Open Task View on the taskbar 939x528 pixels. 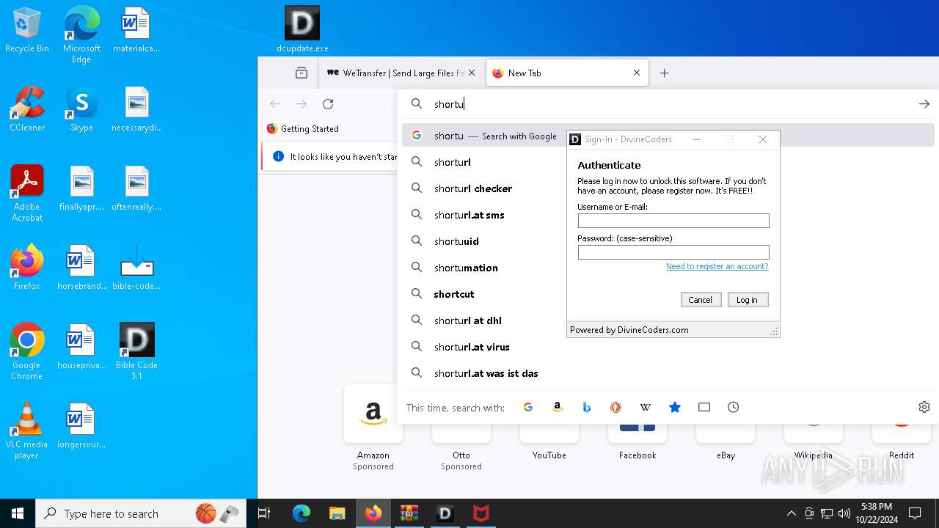pyautogui.click(x=265, y=513)
